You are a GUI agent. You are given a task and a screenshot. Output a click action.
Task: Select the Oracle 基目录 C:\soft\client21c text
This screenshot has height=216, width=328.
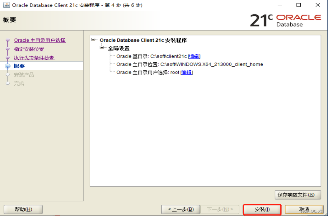pos(152,56)
